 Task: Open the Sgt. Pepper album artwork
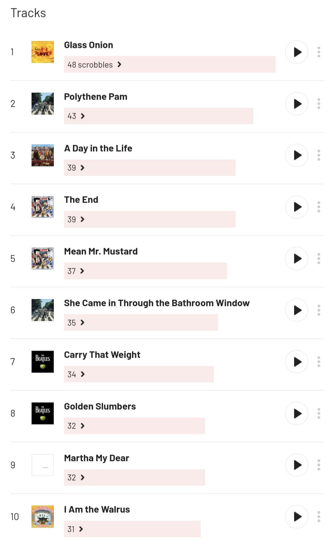click(x=43, y=155)
